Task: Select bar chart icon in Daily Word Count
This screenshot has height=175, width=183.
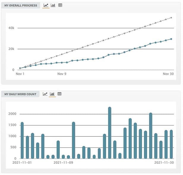Action: pos(52,94)
